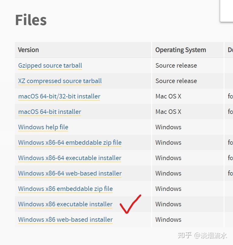Click the Operating System column header
The image size is (233, 245).
181,50
